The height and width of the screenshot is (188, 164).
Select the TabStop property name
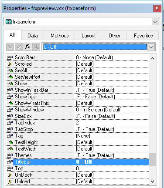pyautogui.click(x=24, y=129)
